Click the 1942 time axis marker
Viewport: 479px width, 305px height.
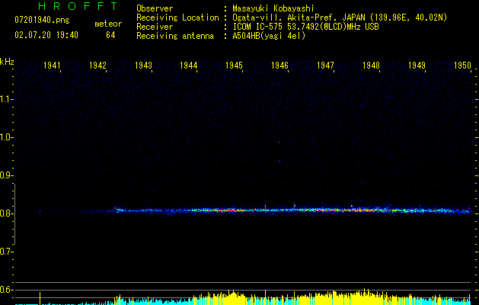tap(97, 65)
